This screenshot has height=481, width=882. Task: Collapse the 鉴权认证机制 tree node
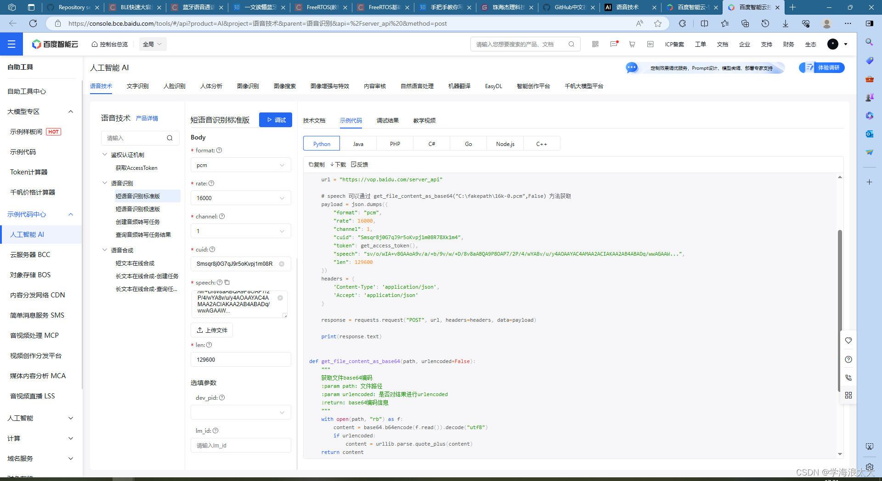(105, 155)
